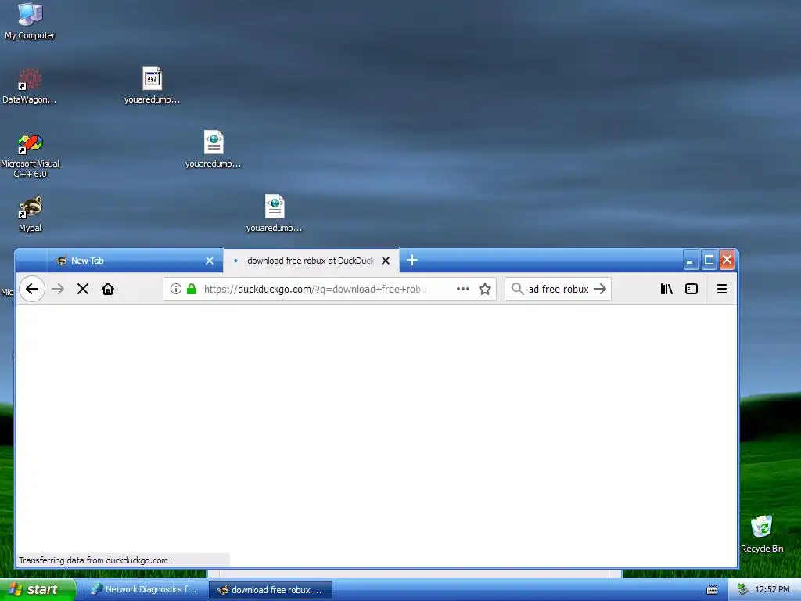Image resolution: width=801 pixels, height=601 pixels.
Task: Stop loading the page with X button
Action: 83,289
